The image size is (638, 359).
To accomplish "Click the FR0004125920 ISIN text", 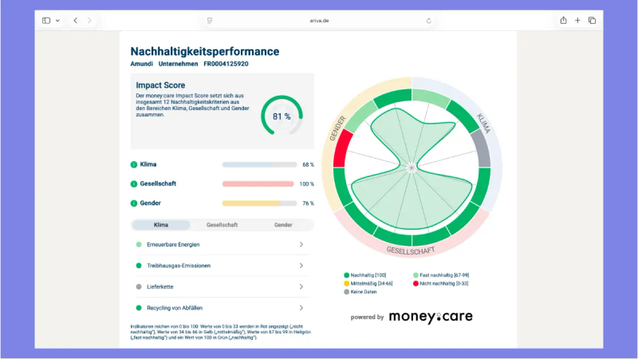I will tap(226, 64).
